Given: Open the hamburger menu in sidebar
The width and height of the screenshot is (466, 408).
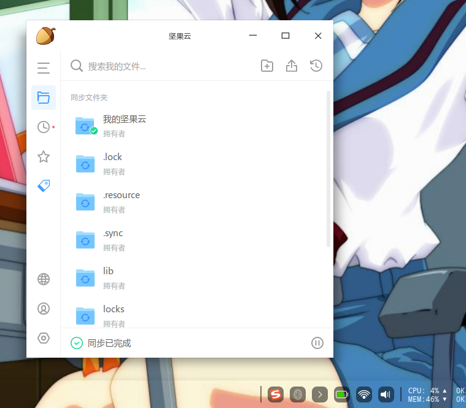Looking at the screenshot, I should [x=44, y=68].
